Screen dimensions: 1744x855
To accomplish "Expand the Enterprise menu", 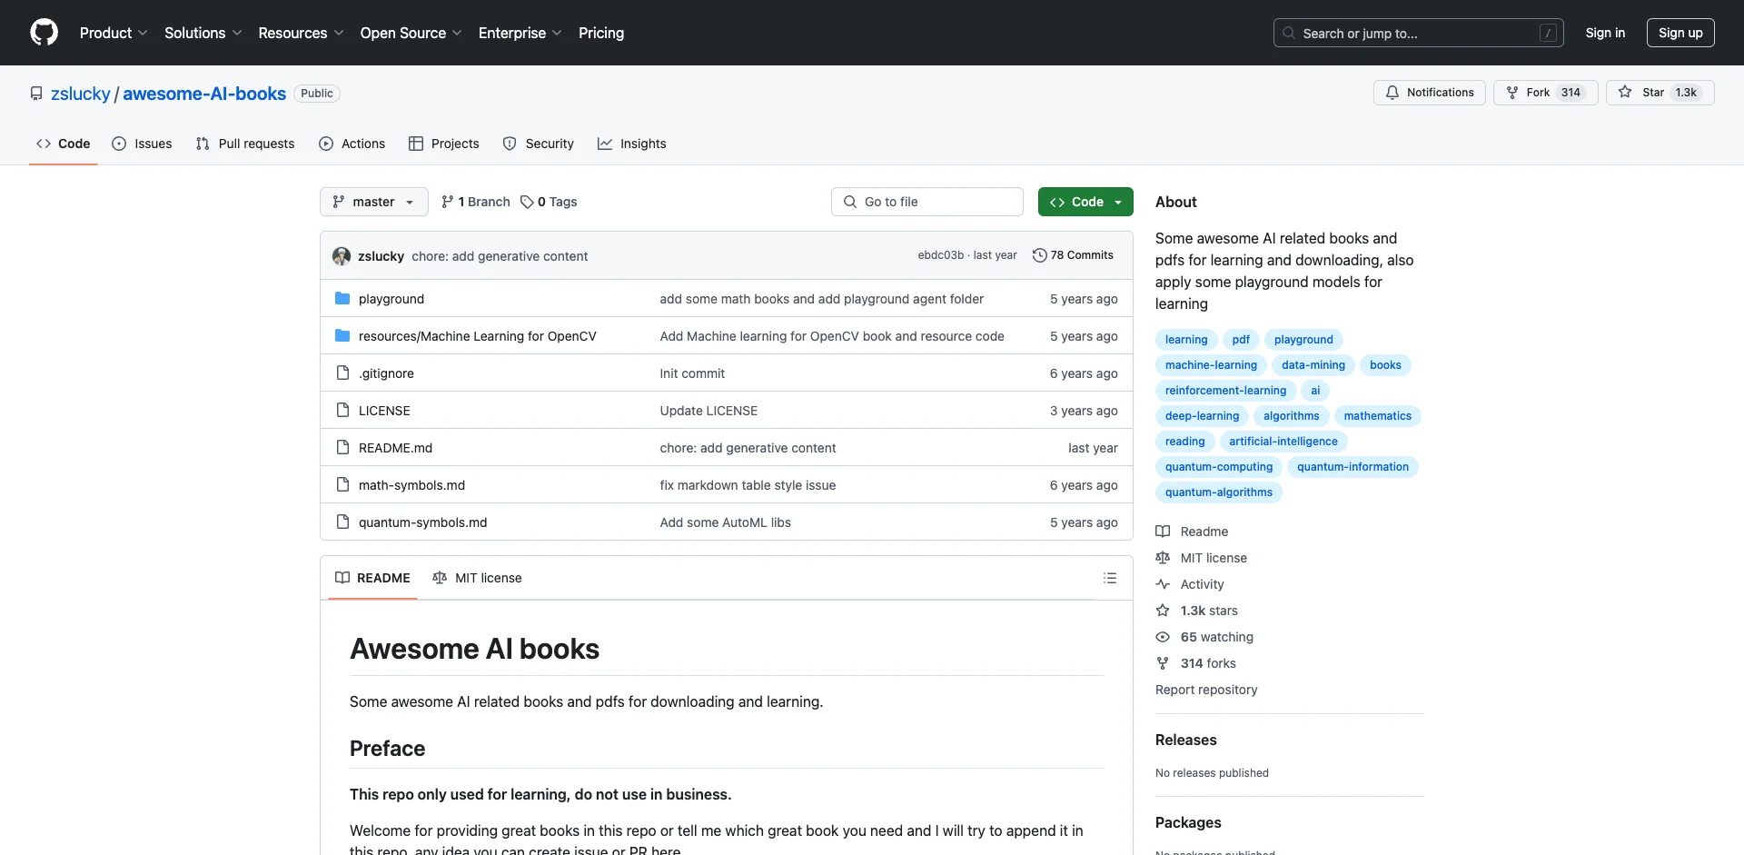I will [x=520, y=33].
